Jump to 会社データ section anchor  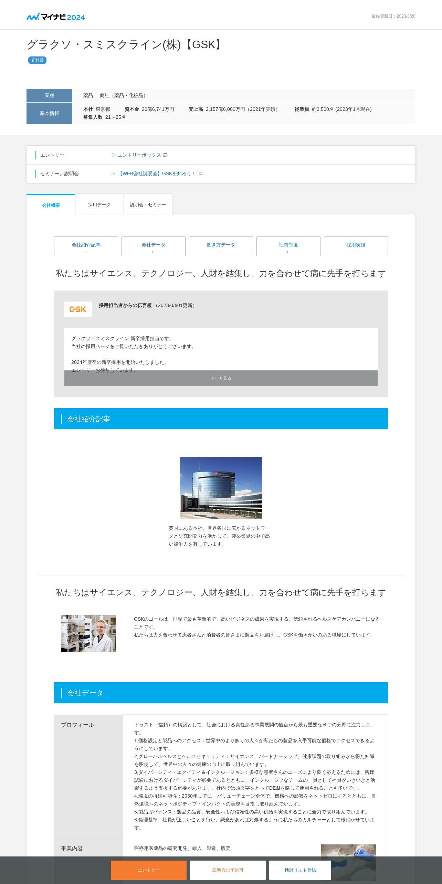tap(154, 246)
